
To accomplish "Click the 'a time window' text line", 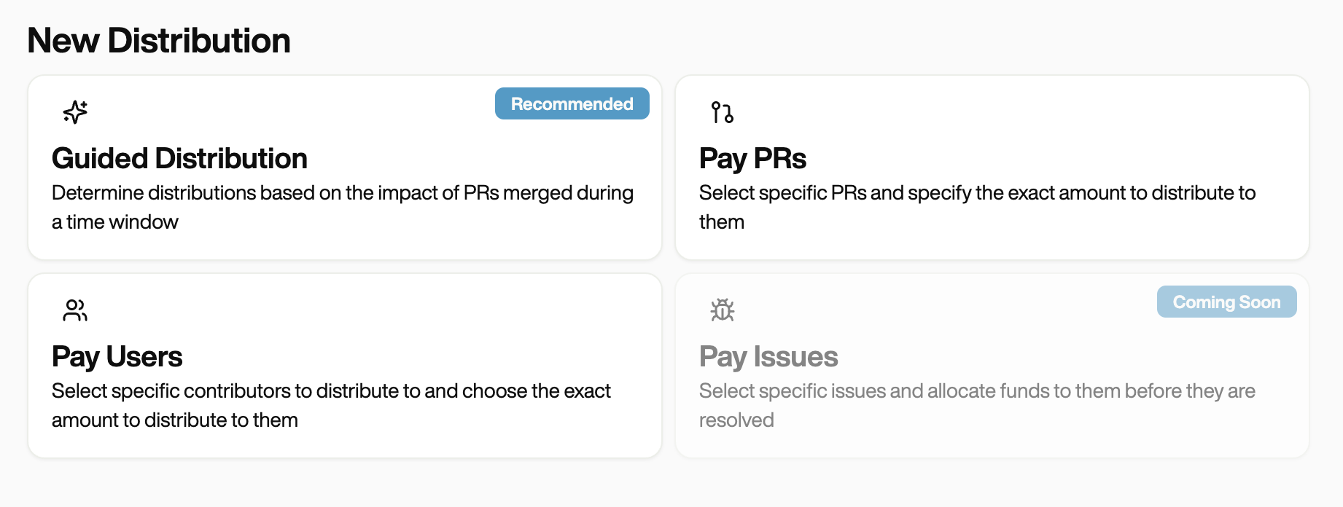I will [x=115, y=222].
